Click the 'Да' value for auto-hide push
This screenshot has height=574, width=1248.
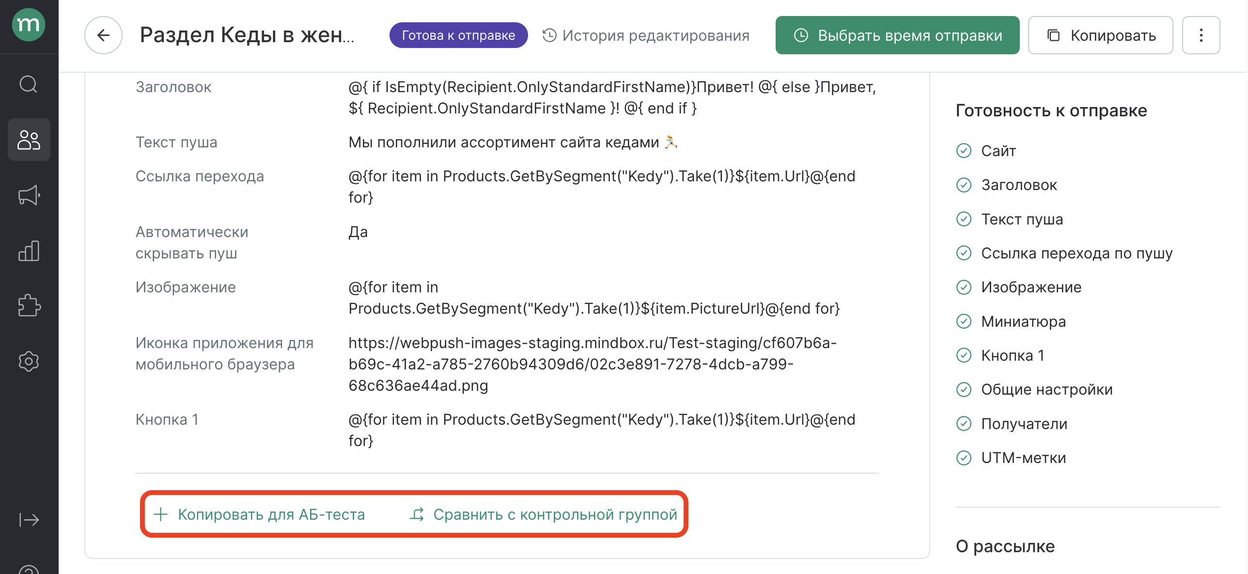point(358,232)
